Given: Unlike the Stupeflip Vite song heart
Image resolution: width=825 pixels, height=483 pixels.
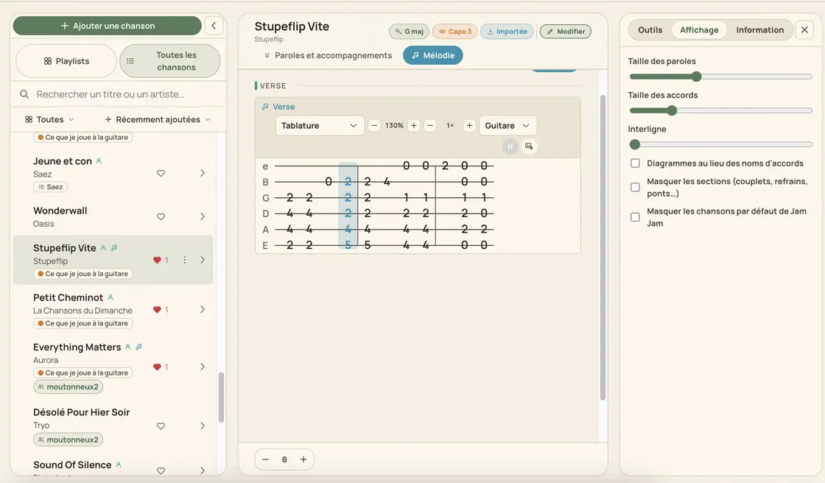Looking at the screenshot, I should pos(157,260).
